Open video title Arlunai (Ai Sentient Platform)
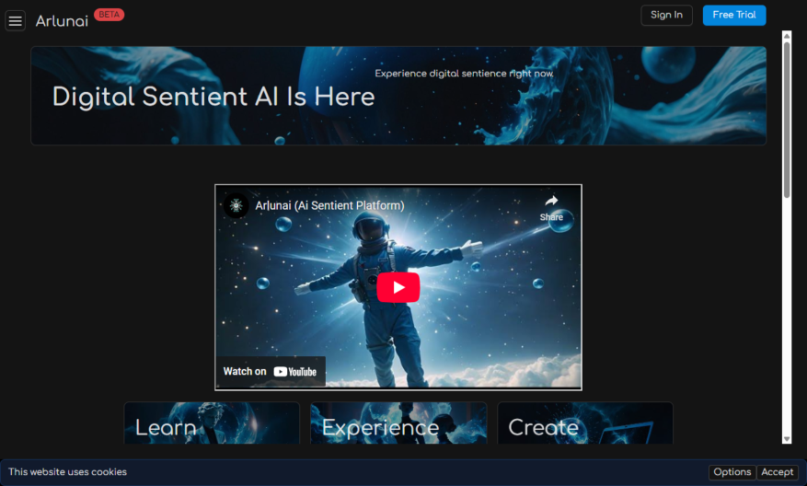This screenshot has width=807, height=486. [x=330, y=205]
